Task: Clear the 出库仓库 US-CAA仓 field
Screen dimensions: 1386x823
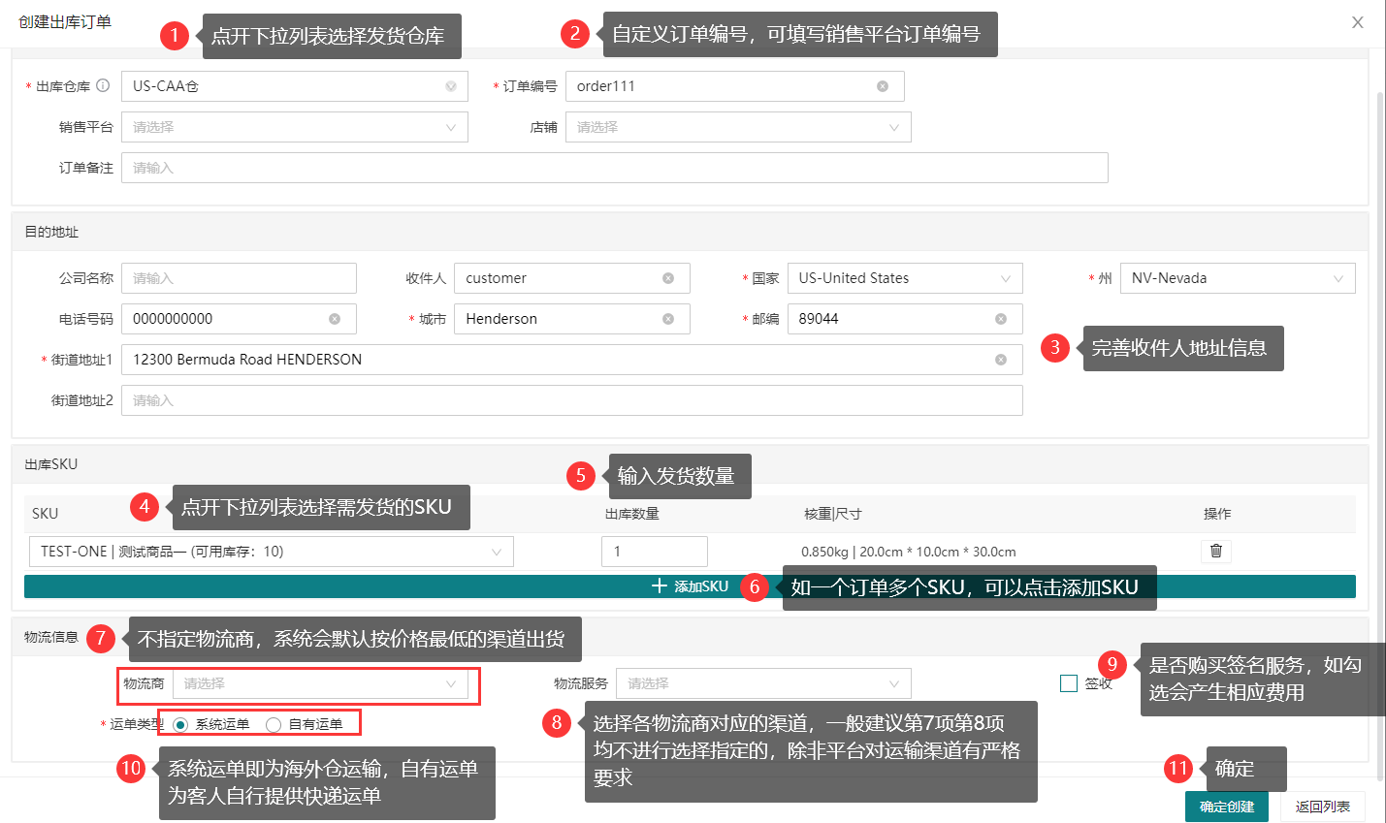Action: (451, 86)
